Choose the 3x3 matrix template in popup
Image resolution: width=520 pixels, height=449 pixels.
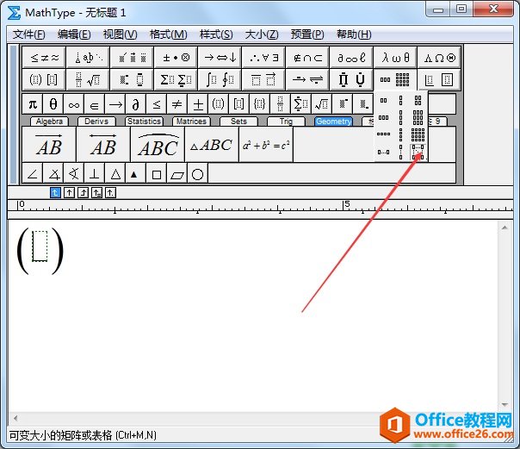[418, 117]
